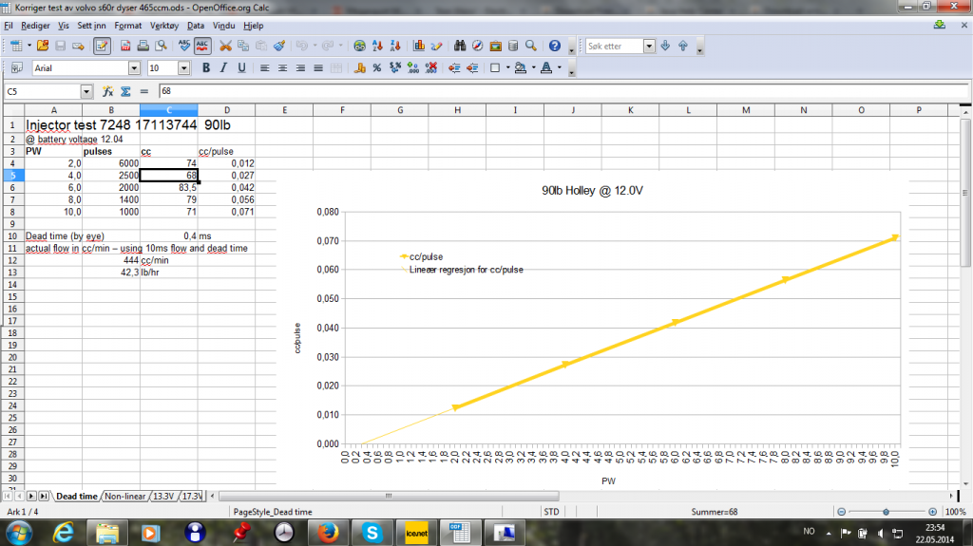This screenshot has height=546, width=973.
Task: Open the Sett inn menu
Action: pyautogui.click(x=91, y=26)
